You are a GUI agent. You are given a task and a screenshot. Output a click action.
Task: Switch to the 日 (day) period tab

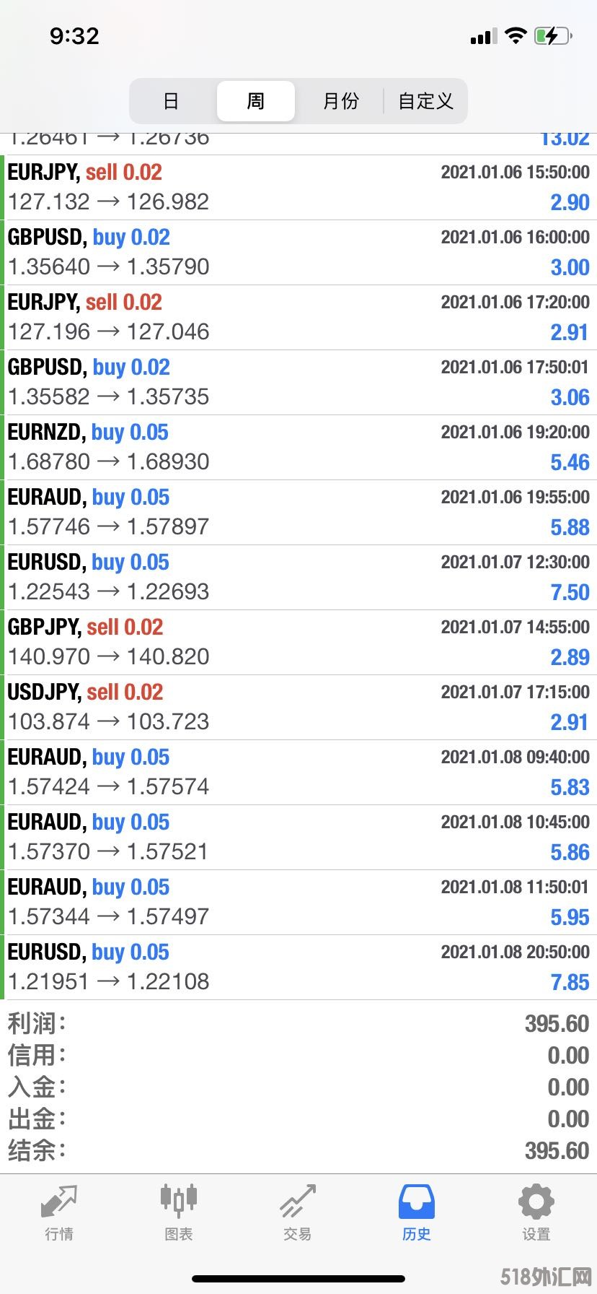(172, 101)
